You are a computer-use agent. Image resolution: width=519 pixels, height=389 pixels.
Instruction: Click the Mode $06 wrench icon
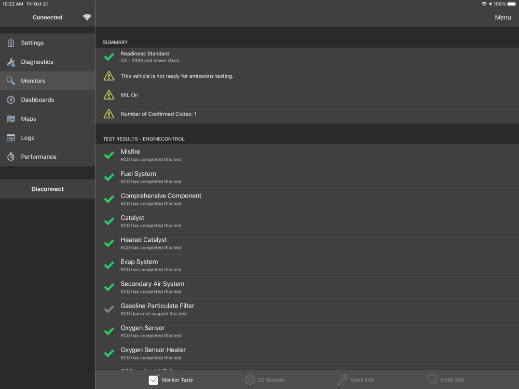coord(343,380)
